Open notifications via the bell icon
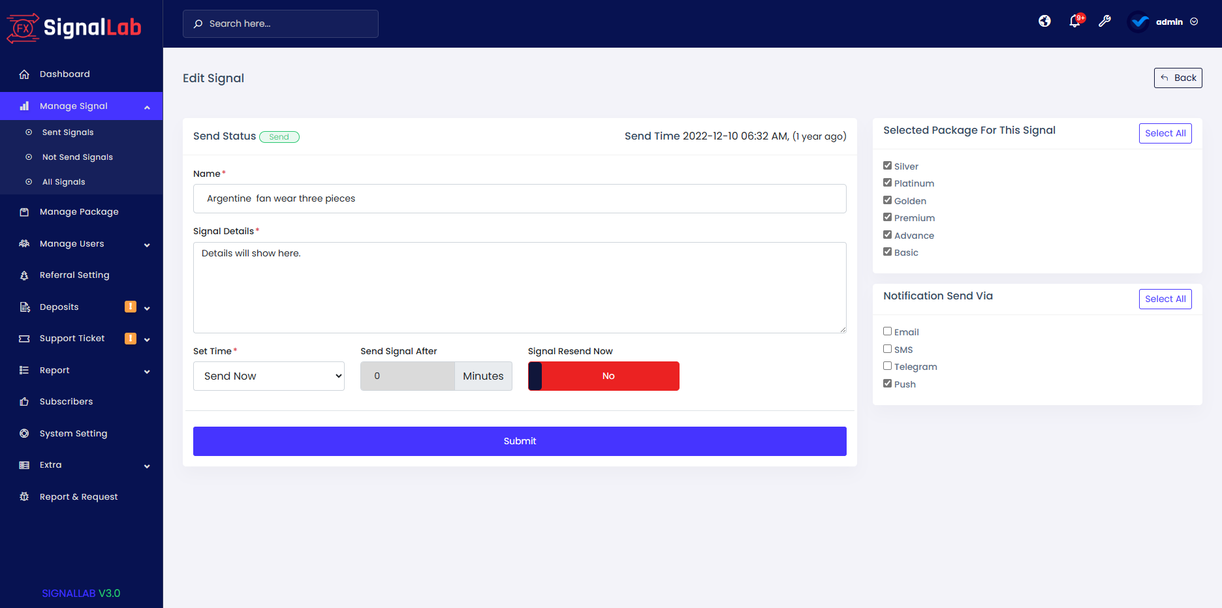1222x608 pixels. [1074, 21]
